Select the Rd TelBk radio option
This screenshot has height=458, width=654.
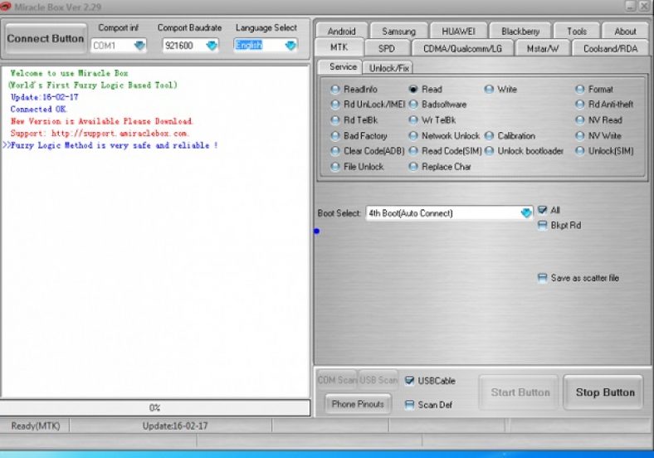(354, 120)
